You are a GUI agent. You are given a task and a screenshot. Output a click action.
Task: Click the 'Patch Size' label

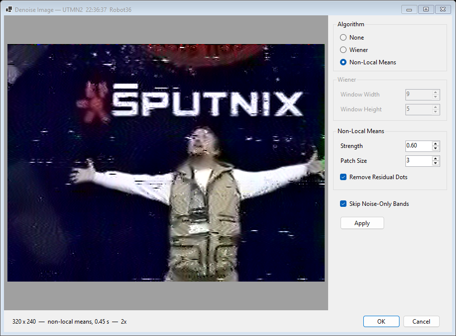(x=353, y=161)
